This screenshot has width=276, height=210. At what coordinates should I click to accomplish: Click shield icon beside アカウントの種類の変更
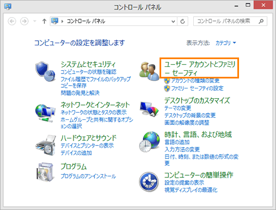tap(167, 81)
